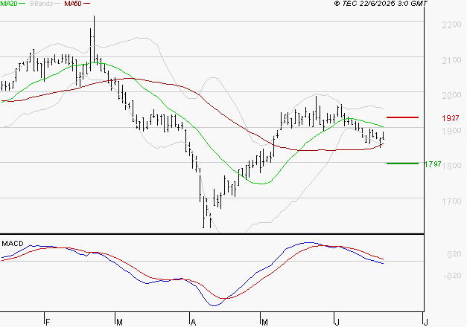Click the MACD -020 axis label
467x327 pixels.
tap(452, 276)
